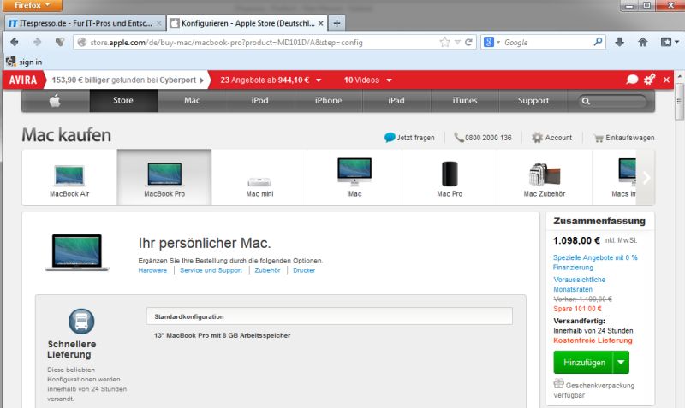This screenshot has height=408, width=685.
Task: Click the browser forward arrow
Action: pos(37,42)
